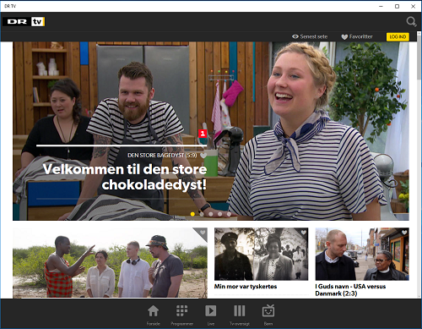The height and width of the screenshot is (329, 422).
Task: Go to Forside home tab
Action: pyautogui.click(x=154, y=315)
